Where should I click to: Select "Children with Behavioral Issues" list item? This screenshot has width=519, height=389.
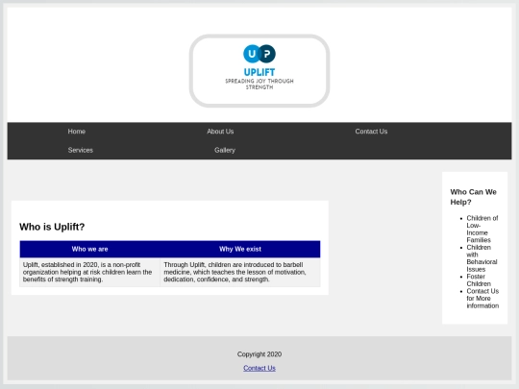[x=482, y=258]
